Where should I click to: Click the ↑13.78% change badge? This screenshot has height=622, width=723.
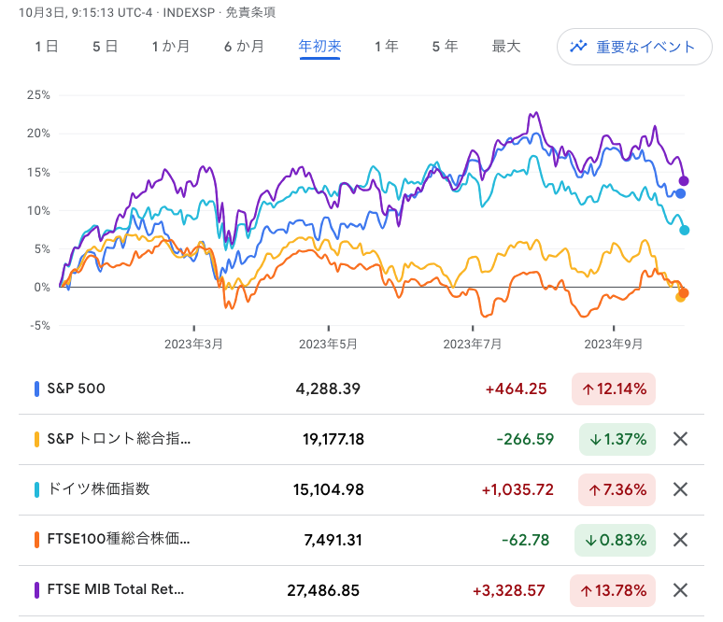coord(613,589)
